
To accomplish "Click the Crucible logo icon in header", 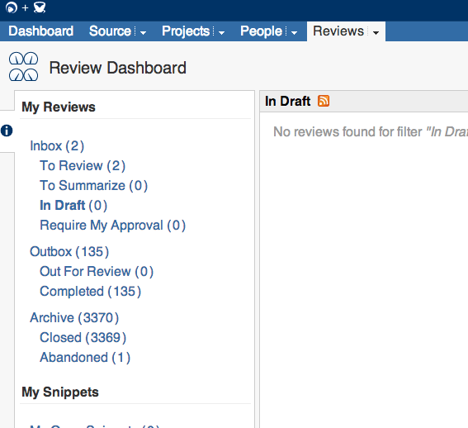I will (40, 7).
